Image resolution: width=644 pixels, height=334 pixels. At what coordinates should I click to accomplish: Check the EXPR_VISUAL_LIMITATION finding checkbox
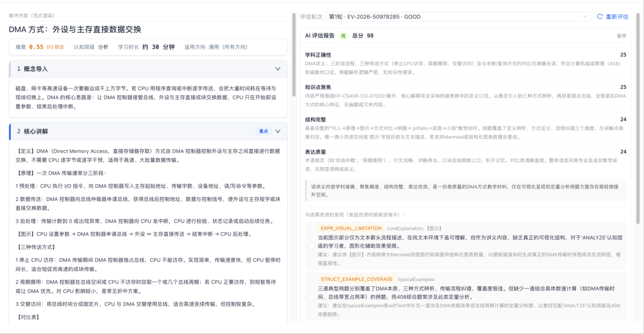click(x=311, y=246)
